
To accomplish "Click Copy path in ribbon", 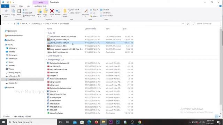I will (28, 13).
